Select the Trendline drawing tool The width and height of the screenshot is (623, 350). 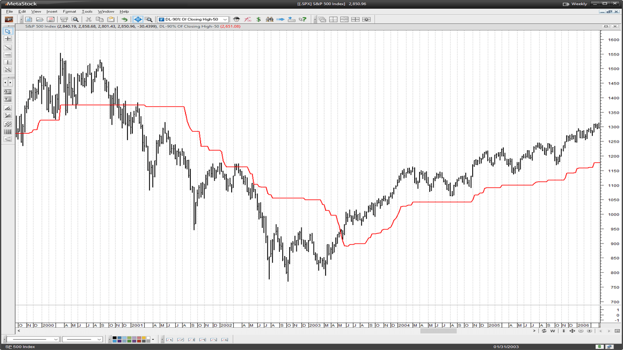coord(8,48)
